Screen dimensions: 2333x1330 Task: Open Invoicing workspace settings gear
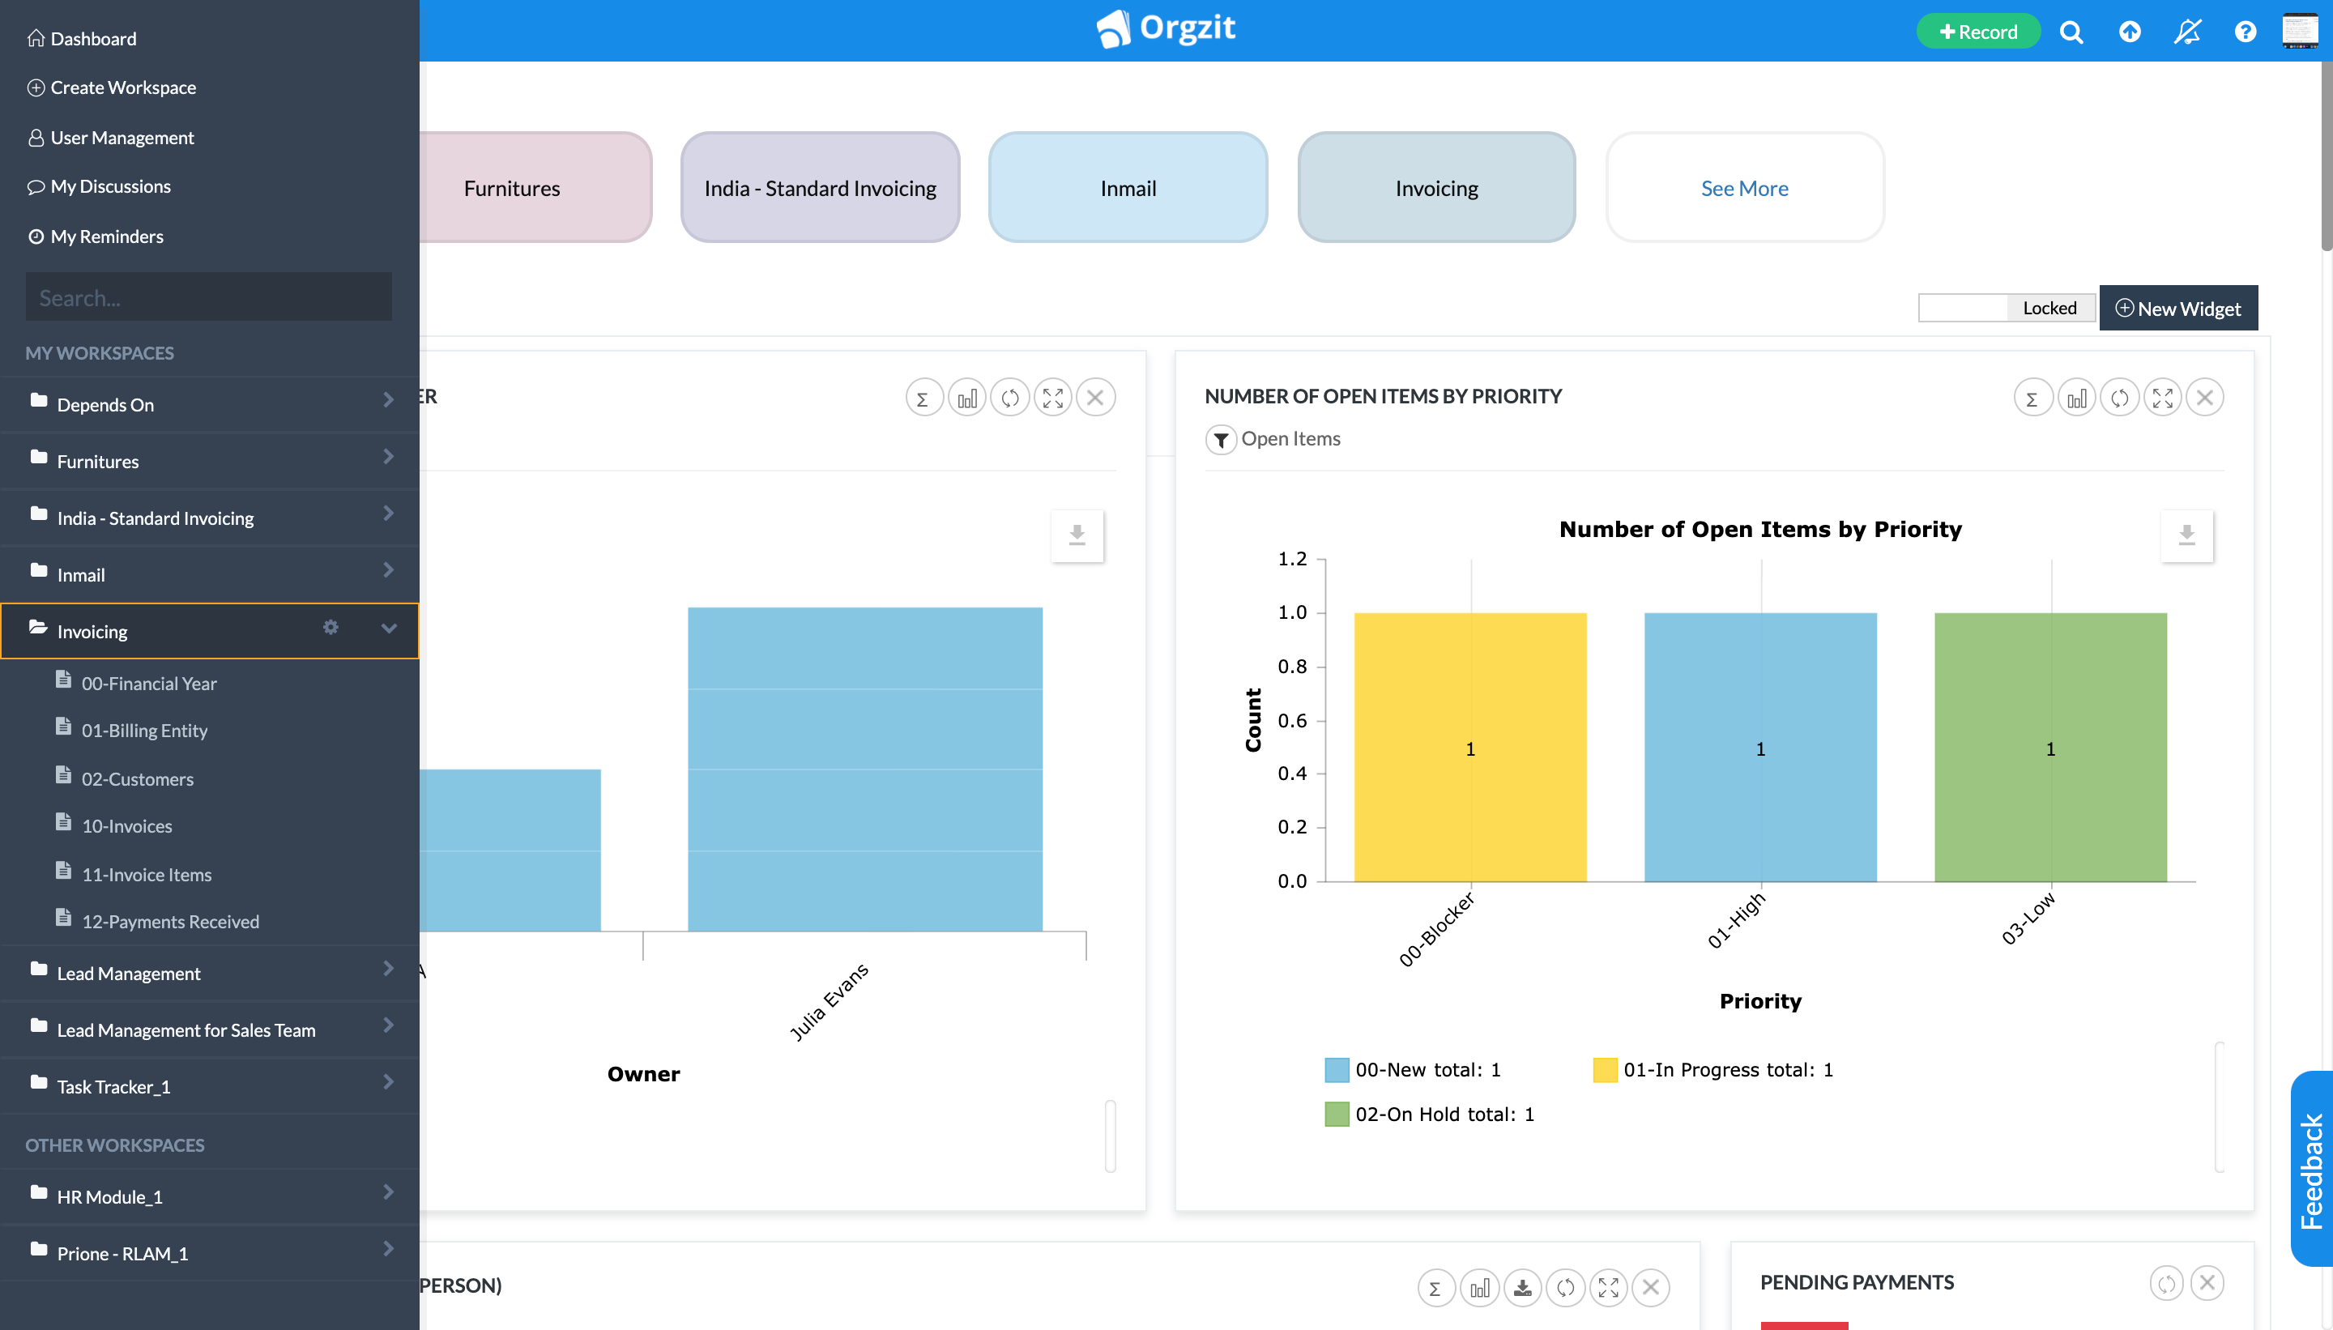pyautogui.click(x=331, y=627)
